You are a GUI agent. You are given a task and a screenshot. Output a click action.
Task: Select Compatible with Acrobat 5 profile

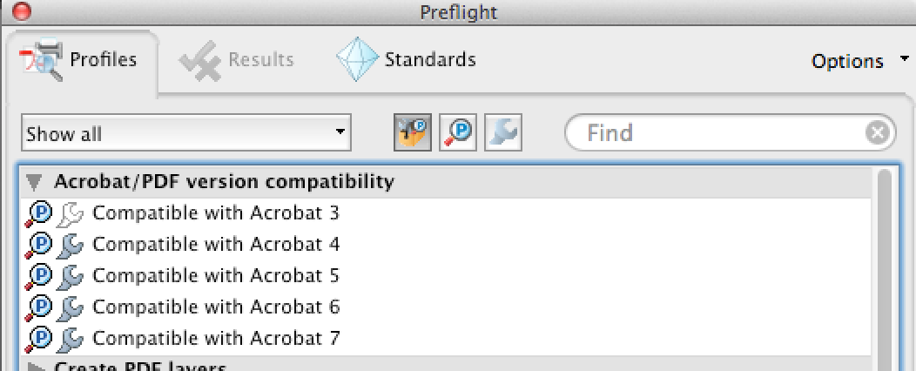(x=216, y=275)
